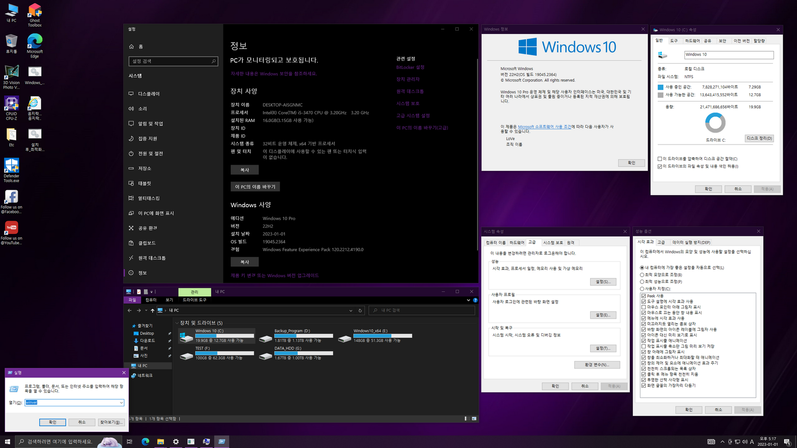797x448 pixels.
Task: Switch to 하드웨어 tab in system properties
Action: click(517, 243)
